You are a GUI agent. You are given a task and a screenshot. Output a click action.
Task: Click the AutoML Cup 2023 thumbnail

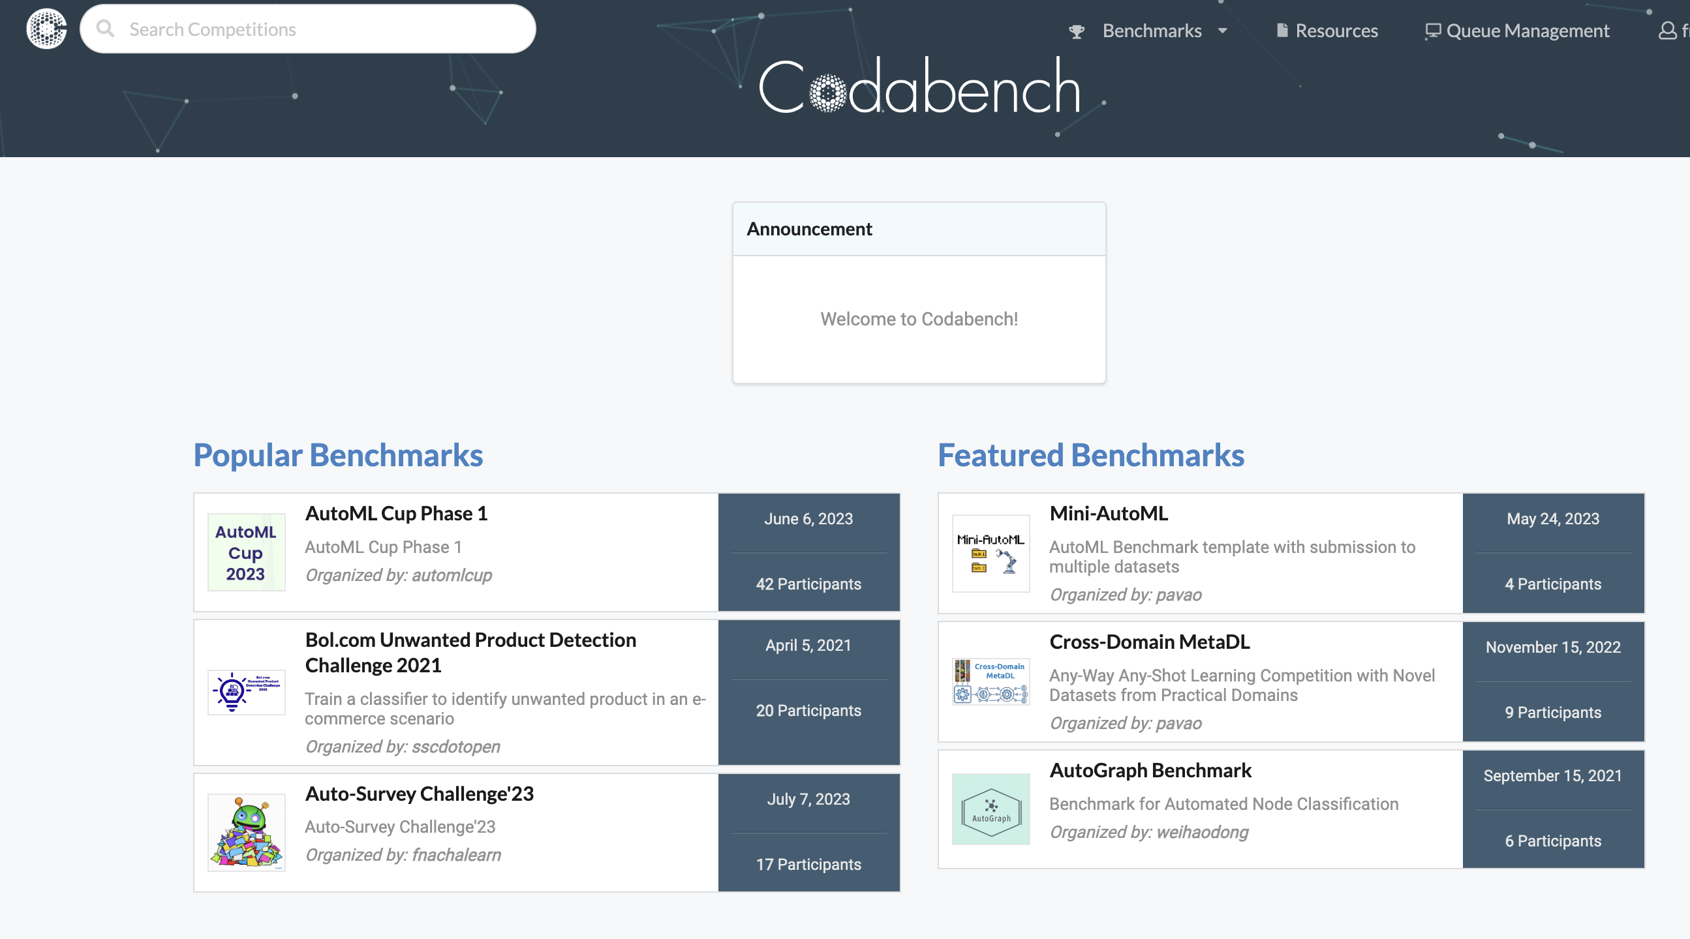pos(246,553)
